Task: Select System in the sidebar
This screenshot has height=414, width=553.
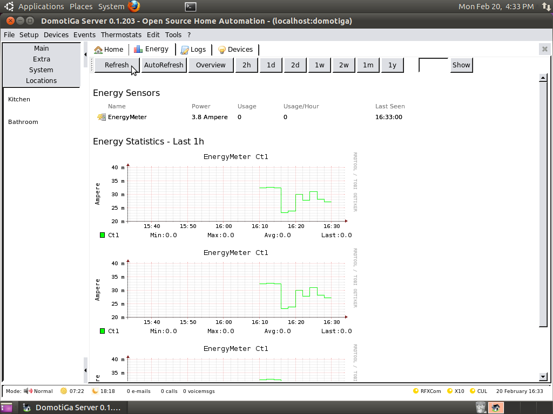Action: (x=41, y=70)
